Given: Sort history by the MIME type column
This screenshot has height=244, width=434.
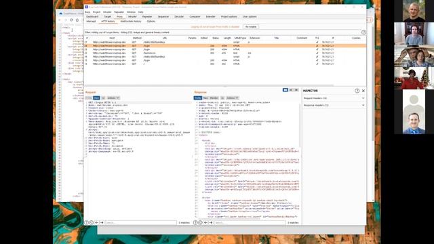Looking at the screenshot, I should click(x=240, y=38).
